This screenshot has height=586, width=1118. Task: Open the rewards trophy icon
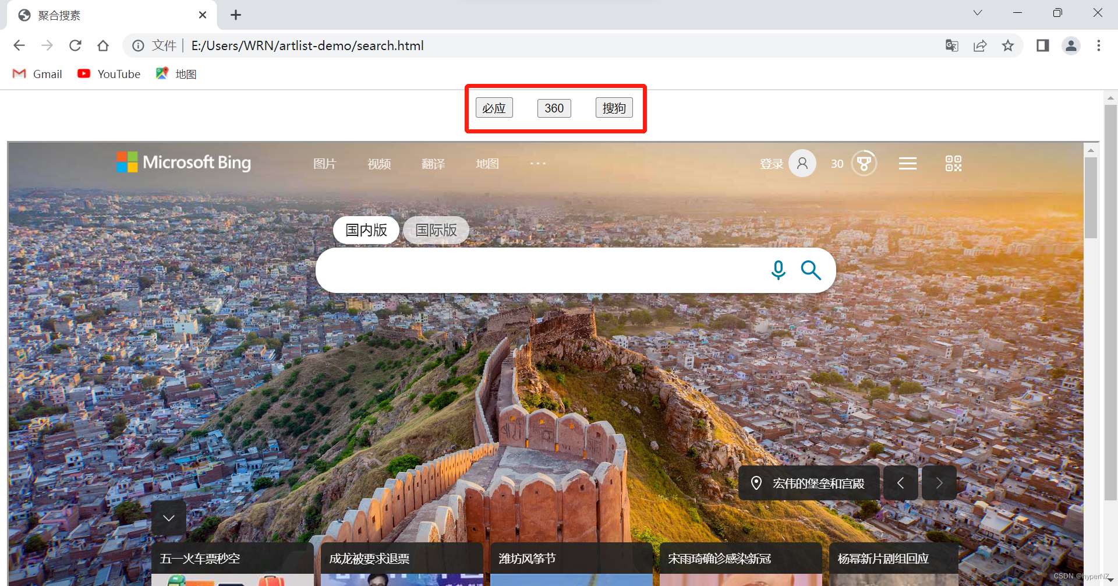[864, 163]
